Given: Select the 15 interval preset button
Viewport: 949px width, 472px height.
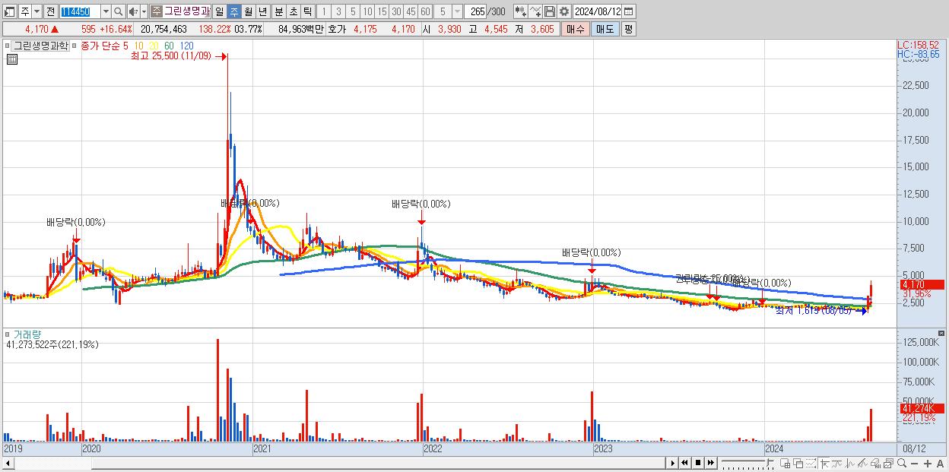Looking at the screenshot, I should (x=382, y=11).
